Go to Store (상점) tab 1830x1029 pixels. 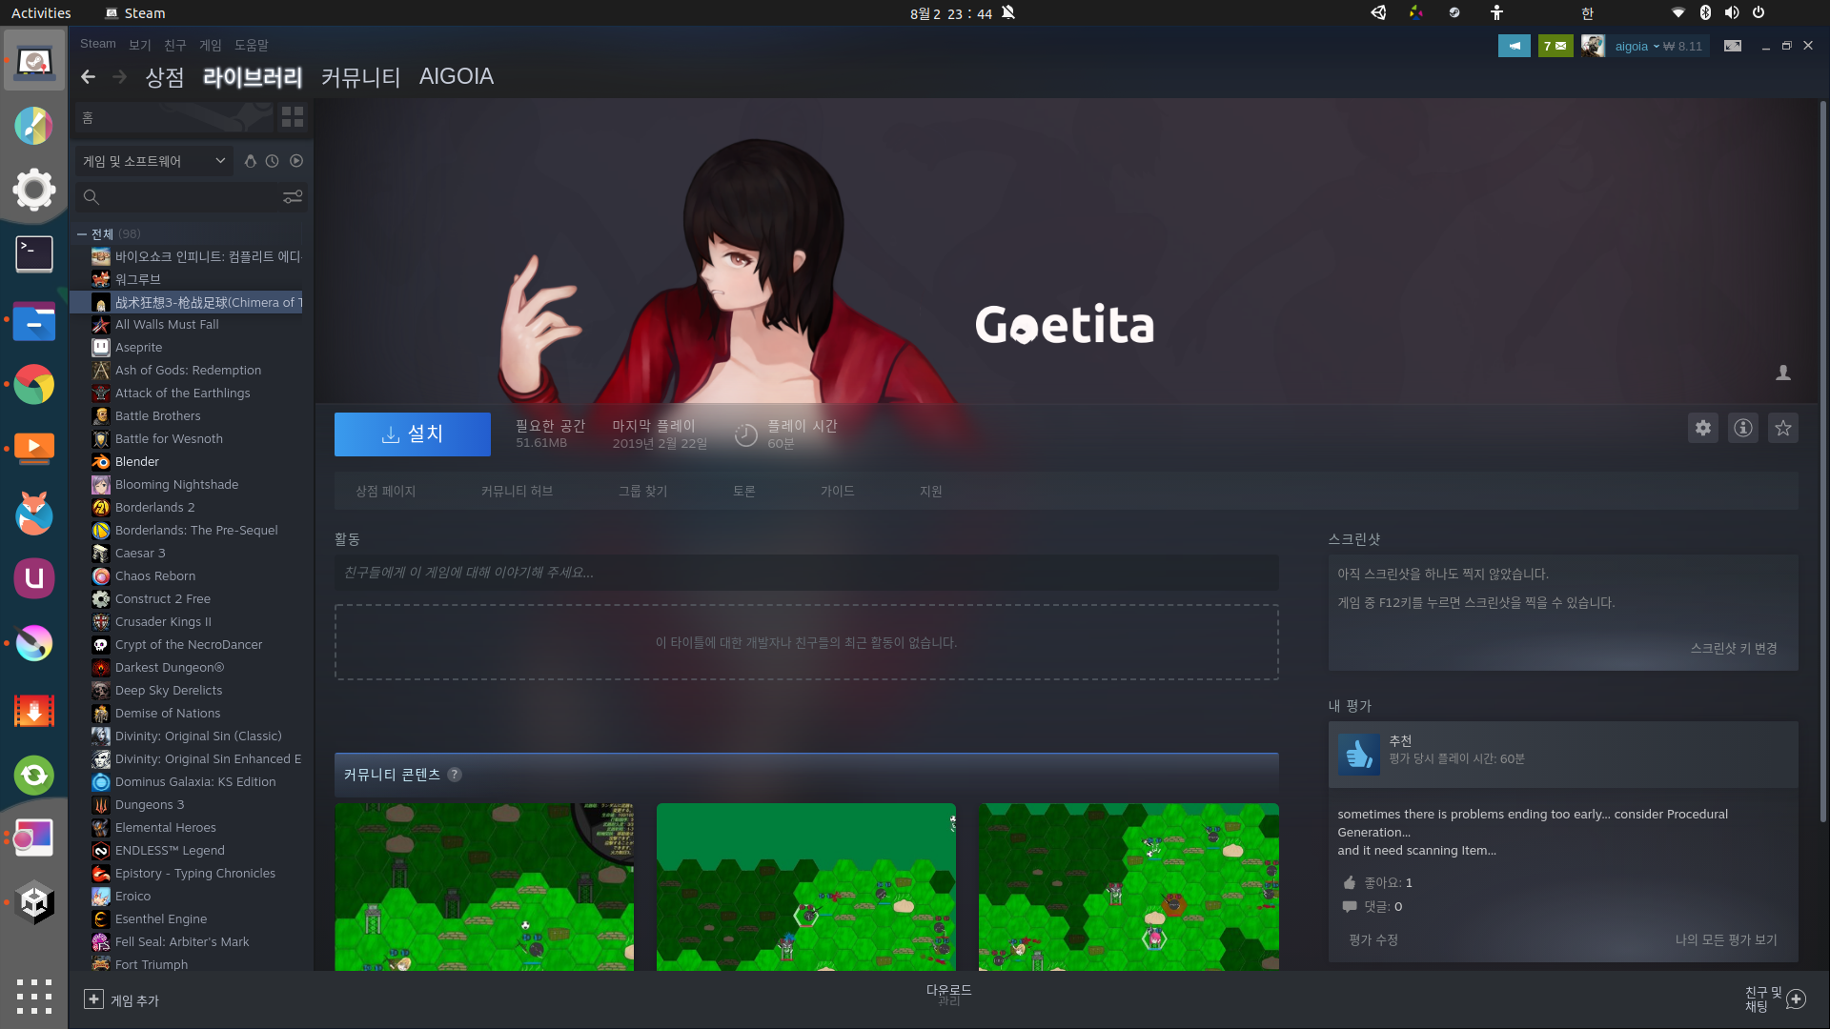tap(165, 77)
